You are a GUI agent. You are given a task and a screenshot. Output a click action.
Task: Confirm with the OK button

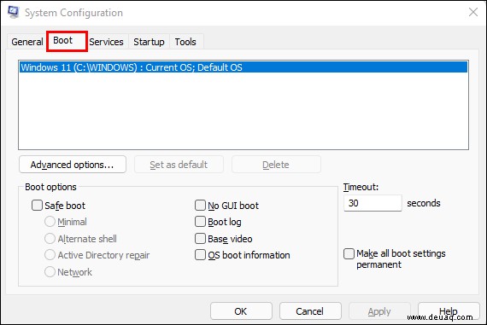click(x=241, y=311)
